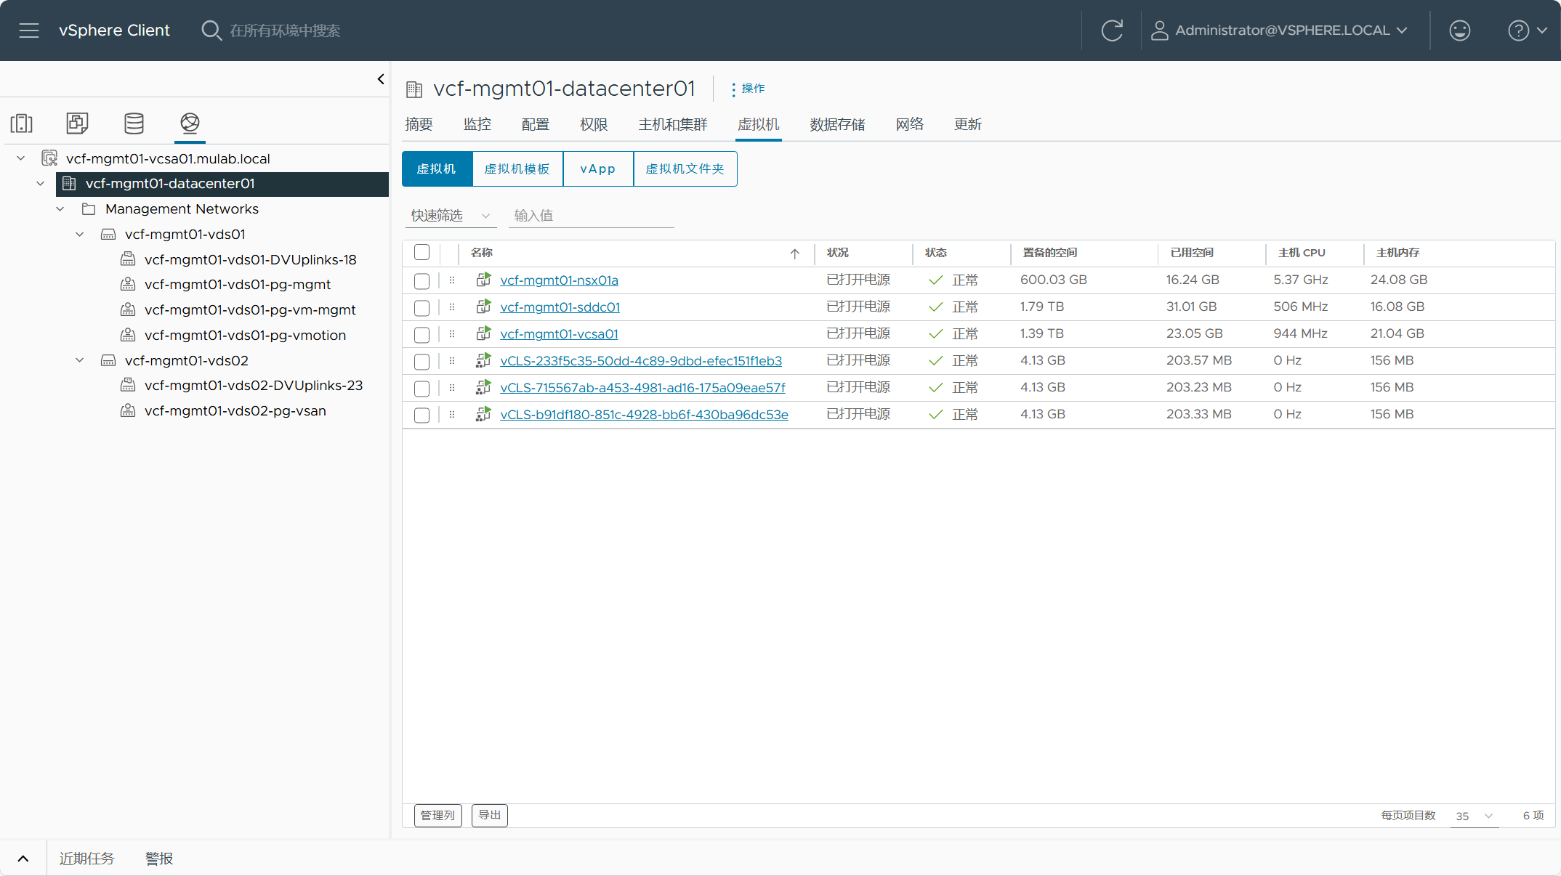Screen dimensions: 1561x876
Task: Open the 数据存储 tab
Action: (838, 124)
